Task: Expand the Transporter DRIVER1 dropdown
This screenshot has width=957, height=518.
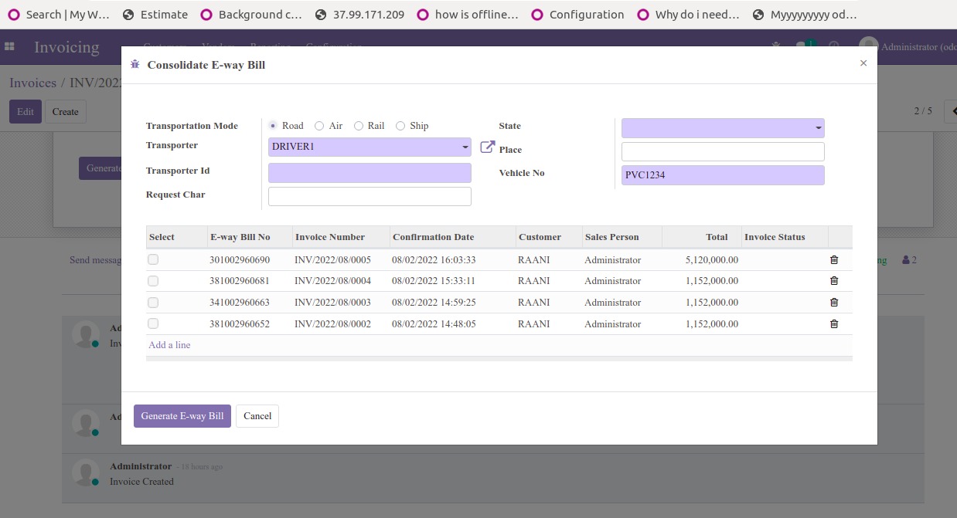Action: 370,147
